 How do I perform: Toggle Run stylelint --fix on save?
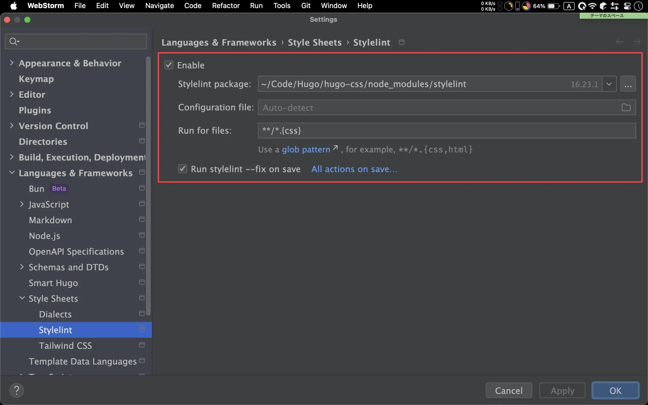pyautogui.click(x=182, y=169)
